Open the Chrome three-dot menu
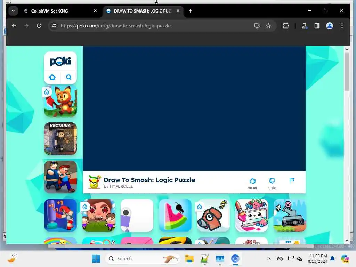356x267 pixels. [342, 26]
